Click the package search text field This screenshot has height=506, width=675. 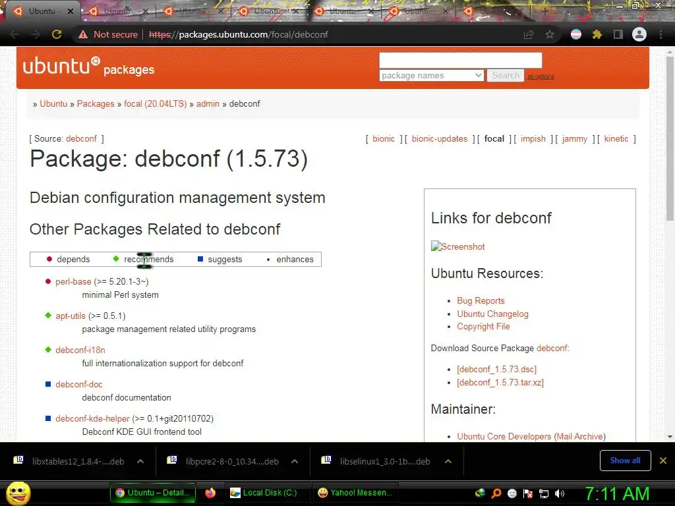pyautogui.click(x=460, y=60)
